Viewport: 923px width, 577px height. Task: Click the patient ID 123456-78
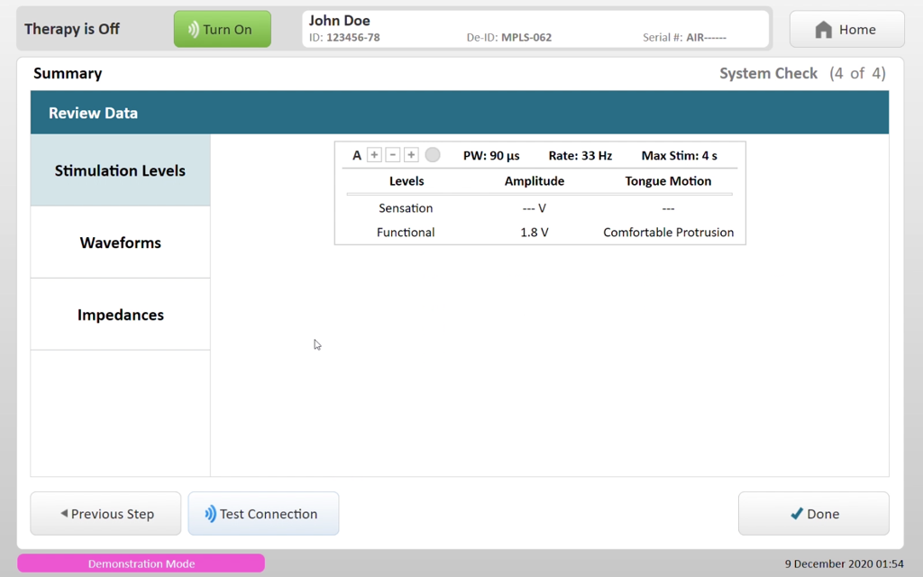(x=344, y=38)
